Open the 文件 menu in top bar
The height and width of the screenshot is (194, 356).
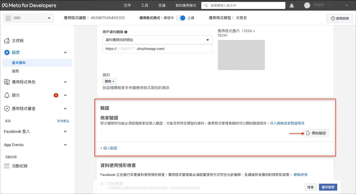click(127, 6)
